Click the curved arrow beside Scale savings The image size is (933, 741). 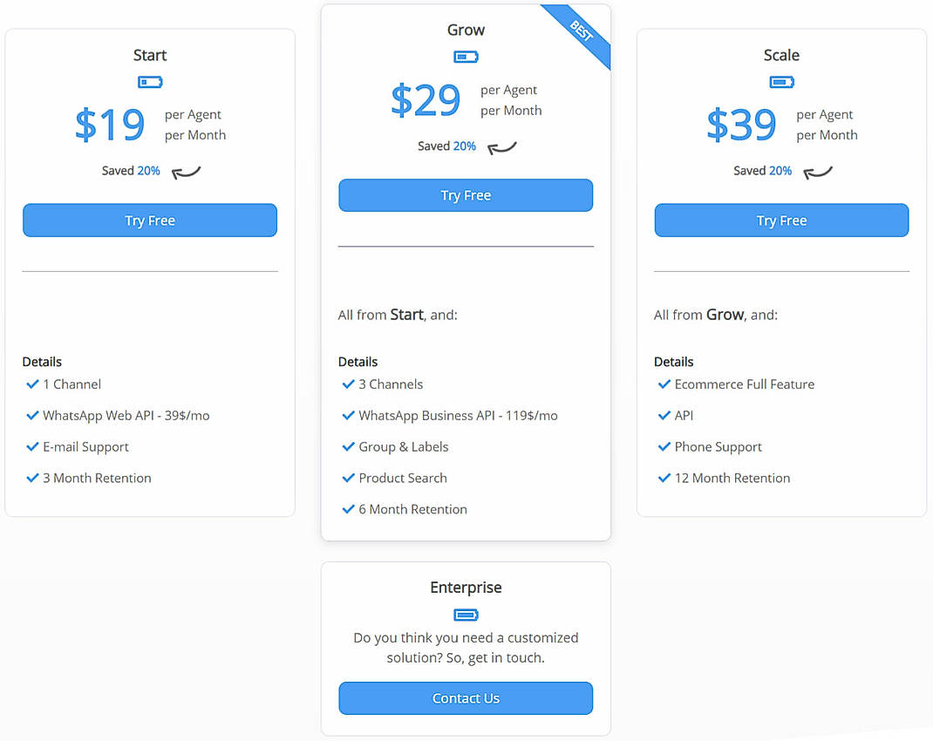(818, 173)
